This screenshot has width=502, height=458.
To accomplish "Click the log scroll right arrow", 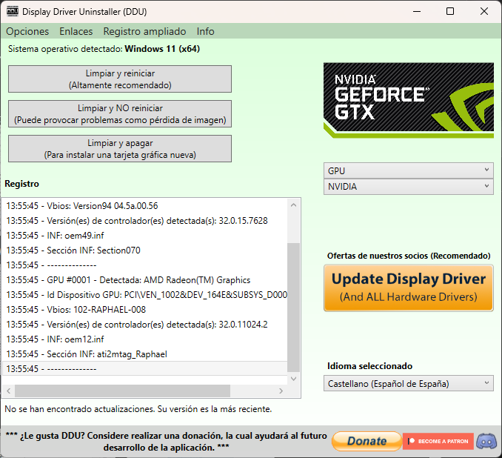I will [281, 391].
